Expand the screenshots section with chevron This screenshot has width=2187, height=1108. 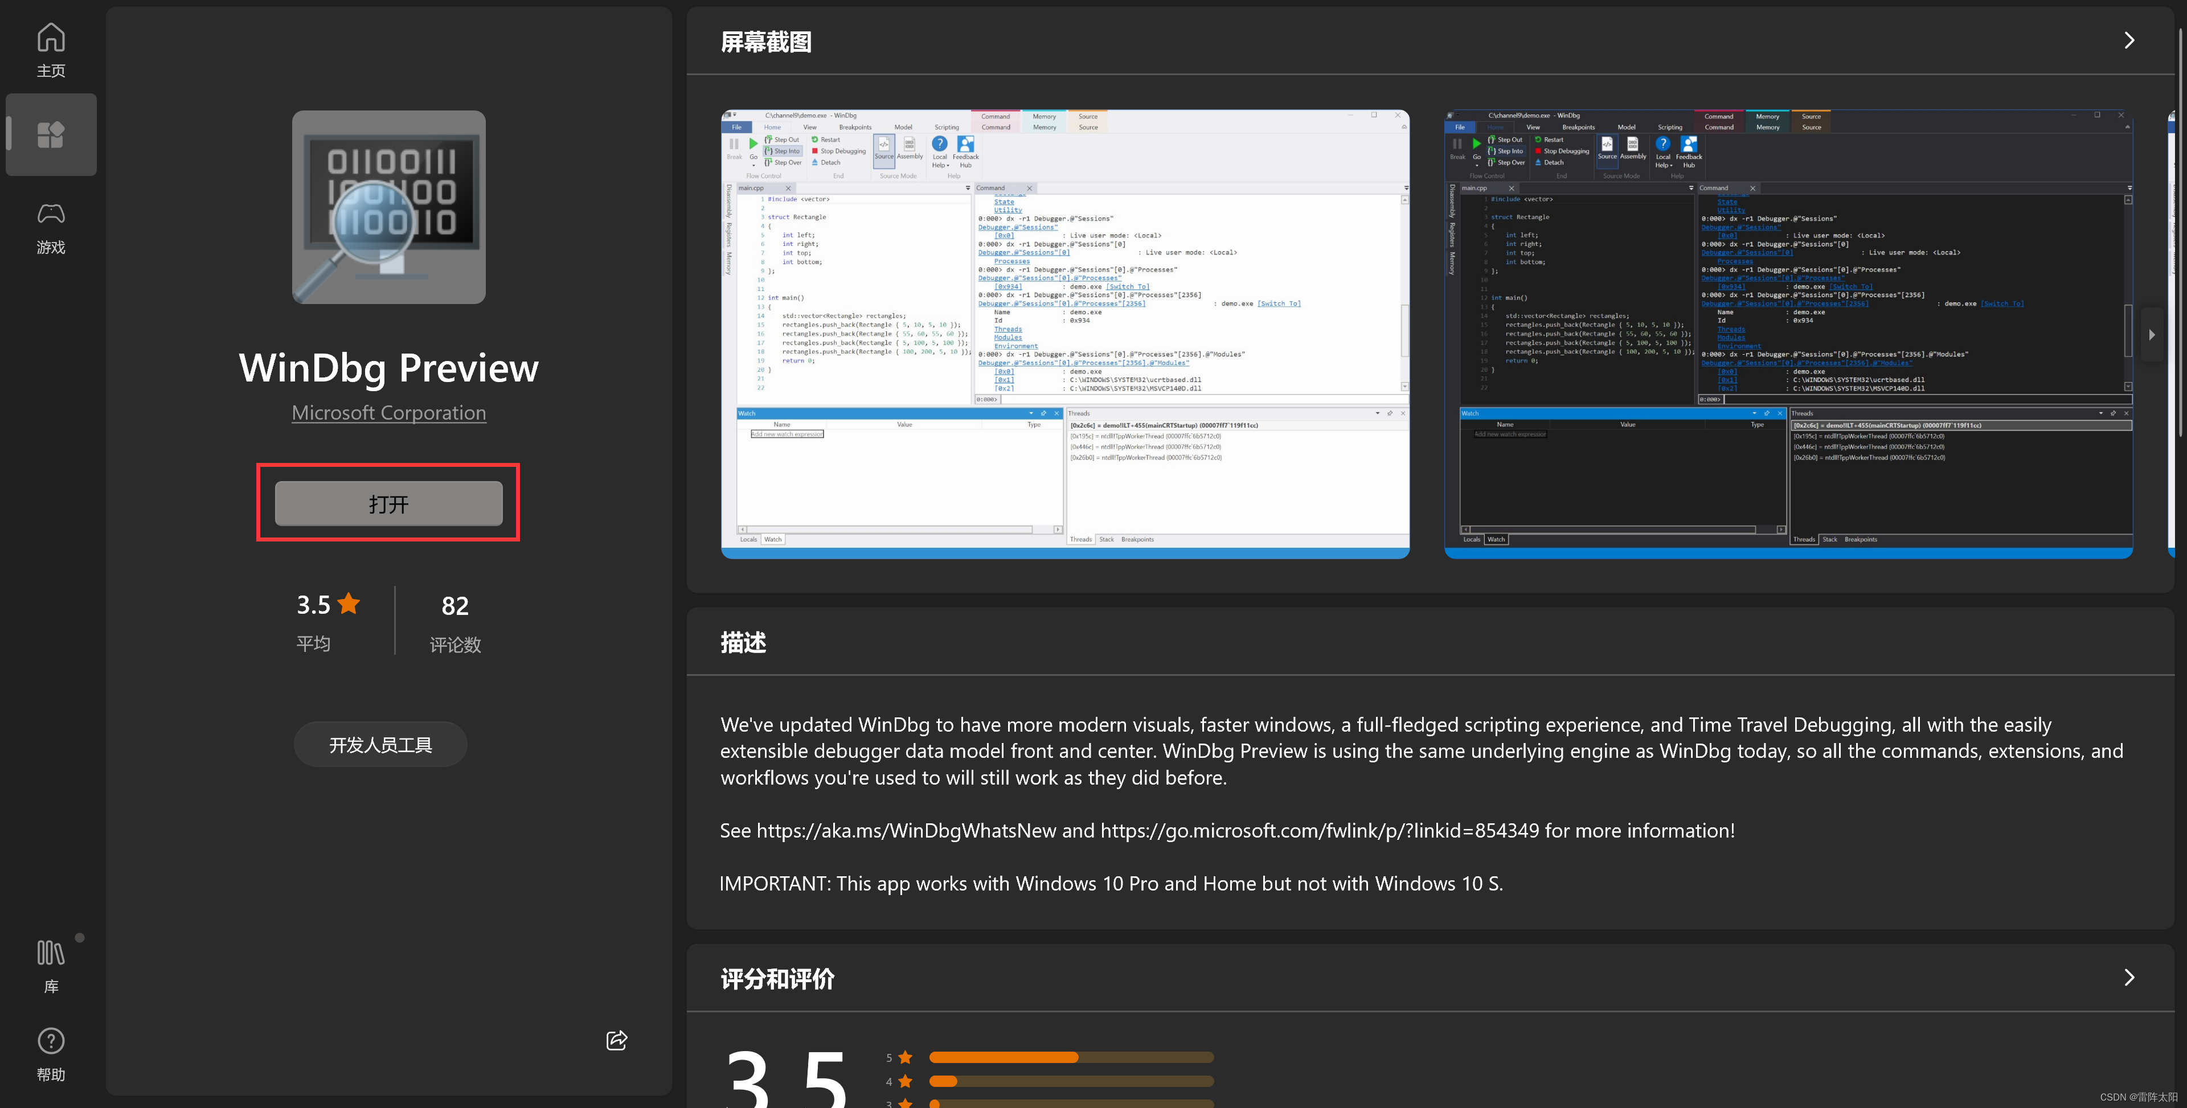click(x=2128, y=41)
